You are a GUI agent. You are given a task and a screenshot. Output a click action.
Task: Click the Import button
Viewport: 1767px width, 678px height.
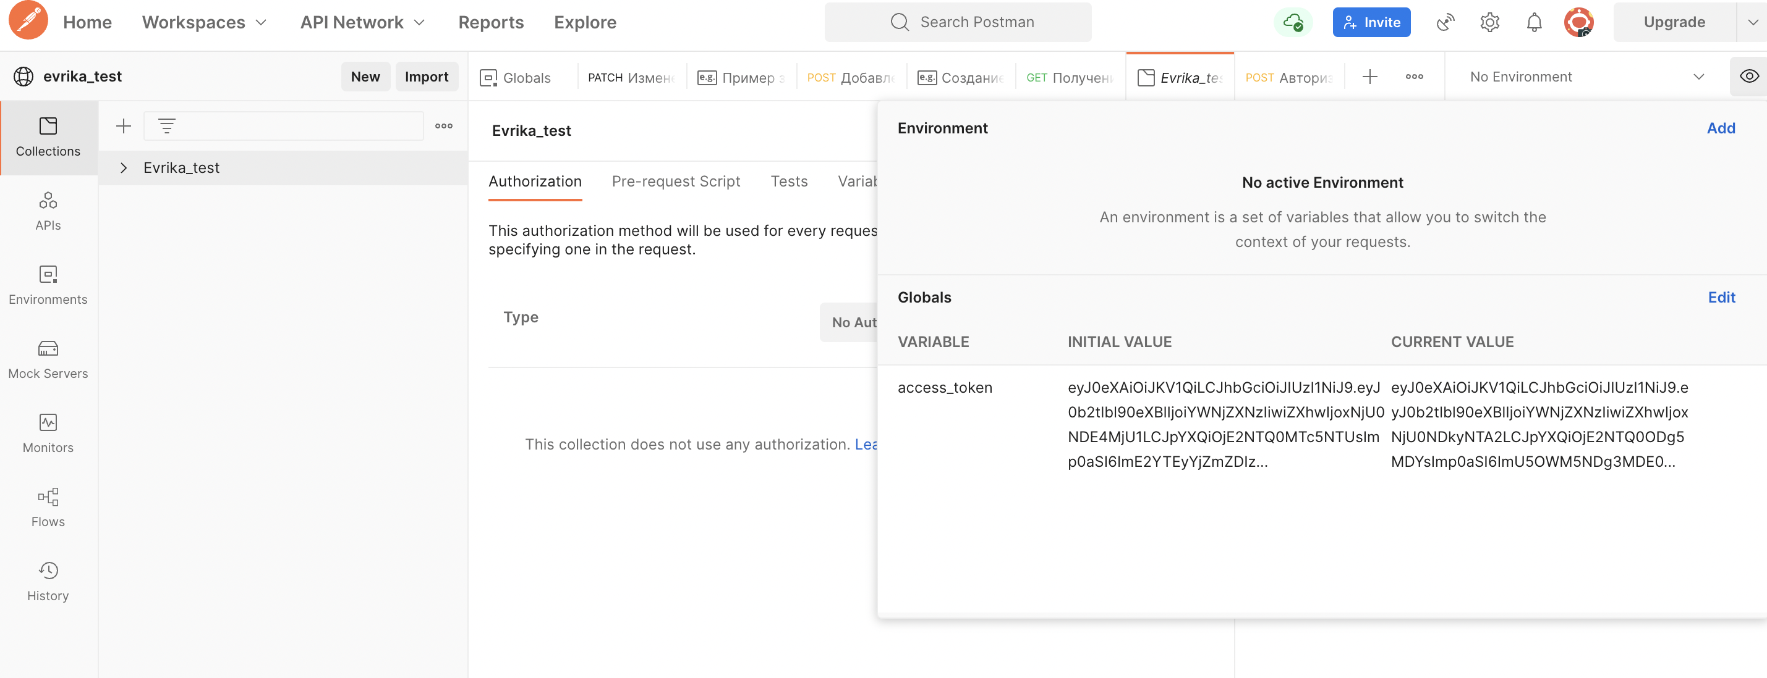pos(426,77)
